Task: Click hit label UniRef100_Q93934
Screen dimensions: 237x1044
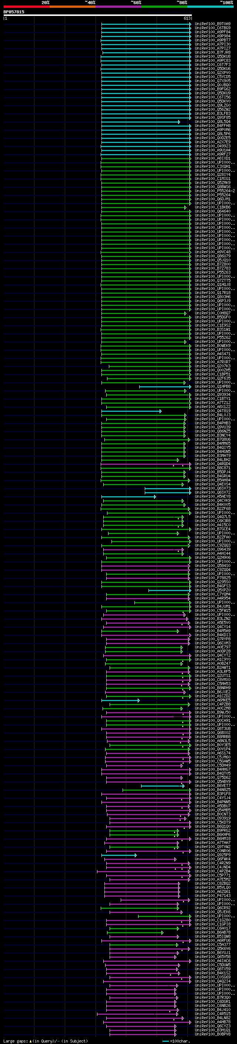Action: coord(213,394)
